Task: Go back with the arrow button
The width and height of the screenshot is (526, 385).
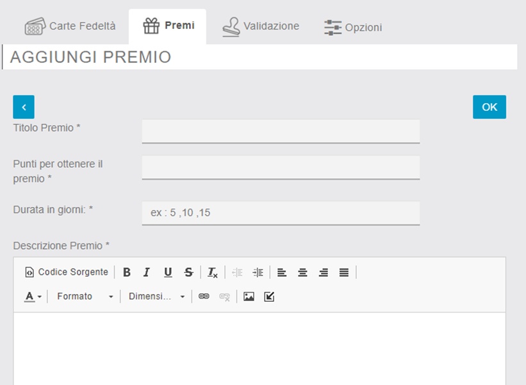Action: pos(24,107)
